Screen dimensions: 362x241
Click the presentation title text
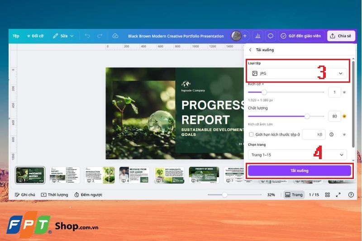click(x=176, y=36)
